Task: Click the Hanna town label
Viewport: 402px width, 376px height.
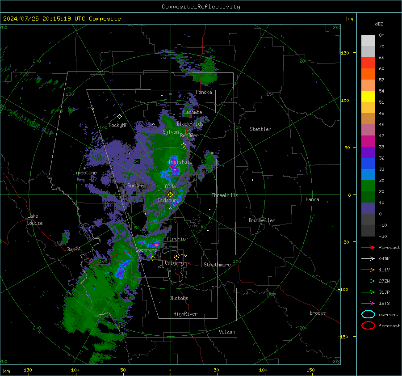Action: tap(312, 199)
